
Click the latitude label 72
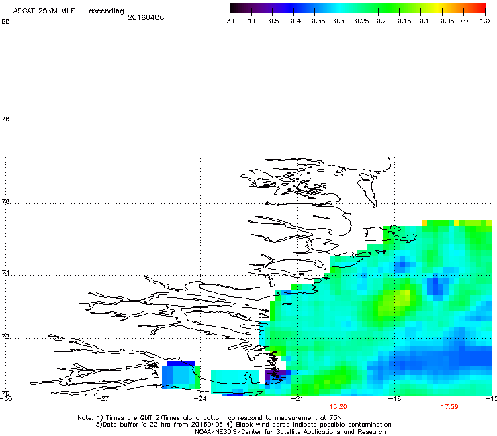5,337
